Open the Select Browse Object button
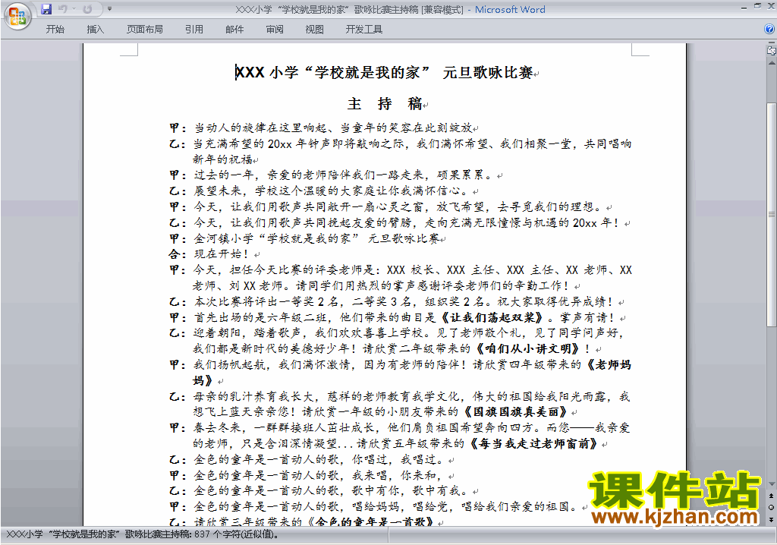This screenshot has width=777, height=545. 772,507
